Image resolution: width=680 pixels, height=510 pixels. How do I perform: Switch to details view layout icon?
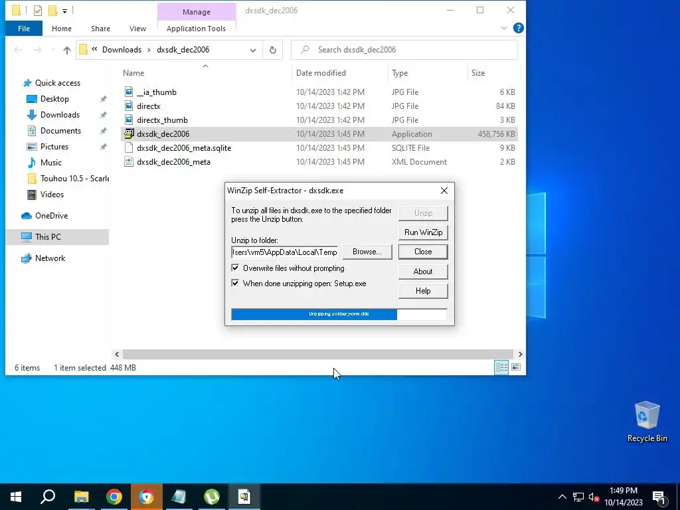click(x=502, y=367)
